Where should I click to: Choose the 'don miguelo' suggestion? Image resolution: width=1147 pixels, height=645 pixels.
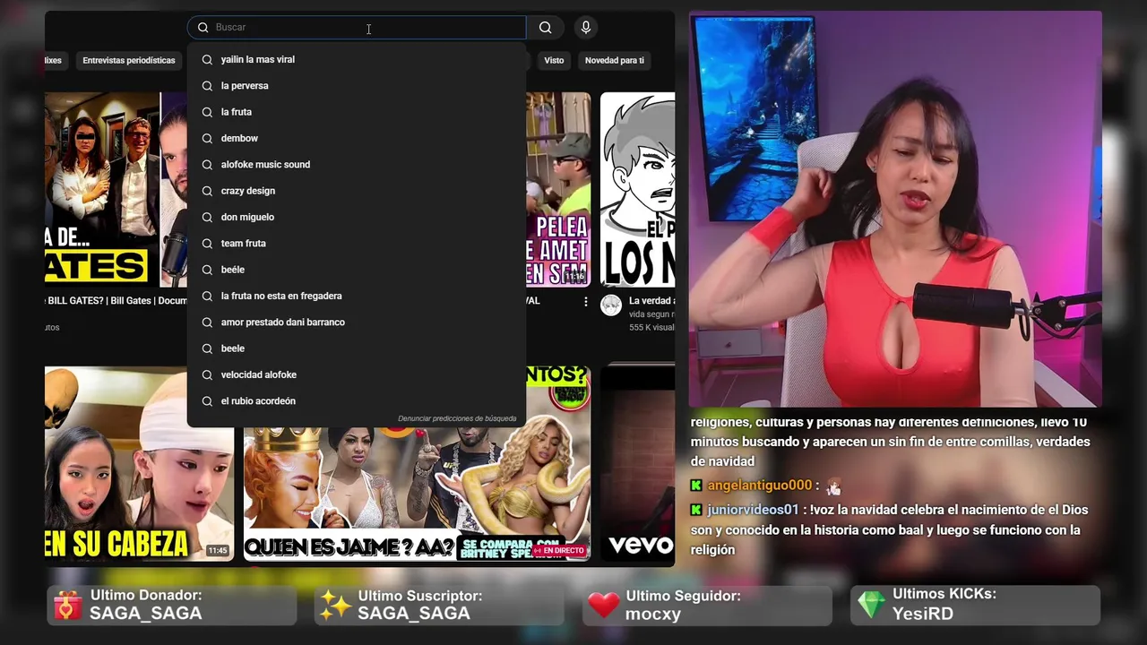click(357, 217)
